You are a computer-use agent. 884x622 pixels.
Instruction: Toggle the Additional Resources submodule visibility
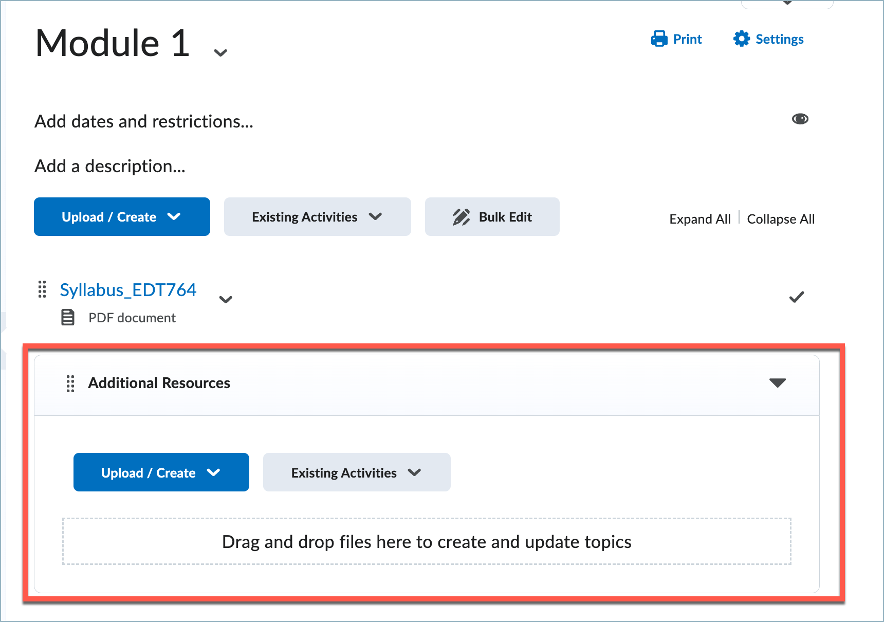(778, 383)
